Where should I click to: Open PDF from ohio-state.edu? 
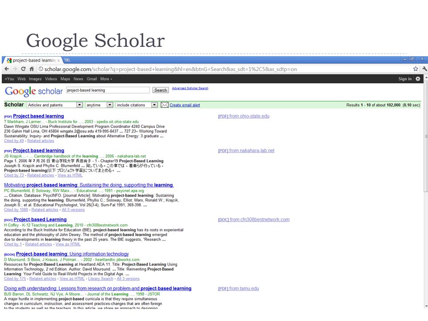click(x=244, y=116)
